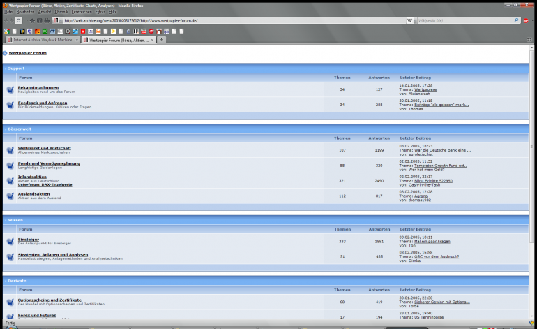Viewport: 537px width, 329px height.
Task: Open the Chronik menu
Action: pyautogui.click(x=61, y=12)
